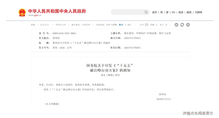Click 发布日期 value 2026年07月09日
Screen dimensions: 219x118
click(x=132, y=48)
